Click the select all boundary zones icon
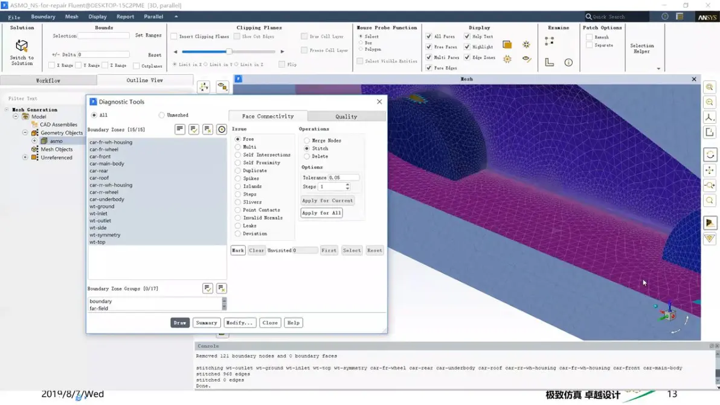 point(194,129)
